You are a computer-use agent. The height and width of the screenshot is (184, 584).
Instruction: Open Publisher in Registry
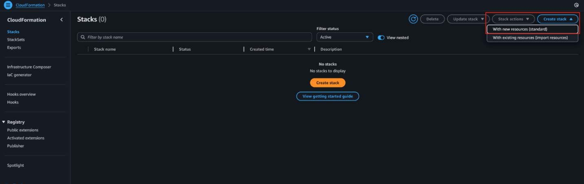15,146
